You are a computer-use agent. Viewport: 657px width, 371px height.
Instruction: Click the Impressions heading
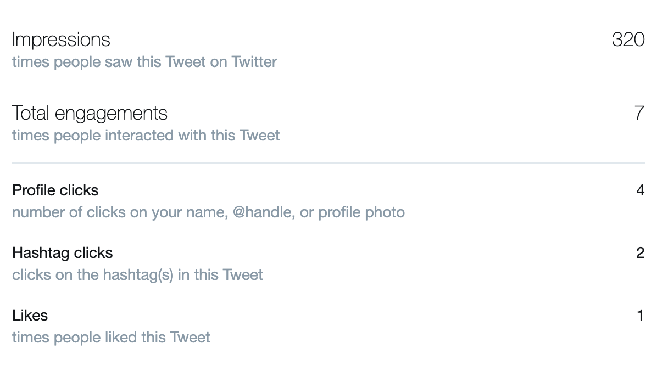pyautogui.click(x=61, y=40)
